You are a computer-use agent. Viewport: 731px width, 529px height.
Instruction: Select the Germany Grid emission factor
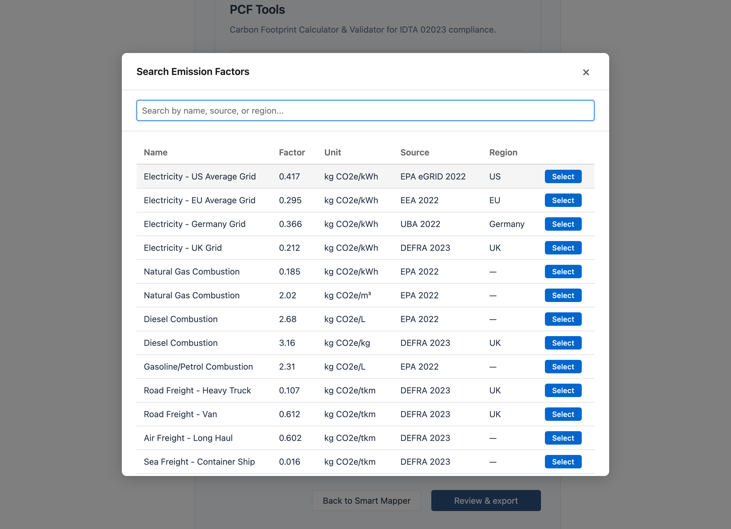click(563, 224)
